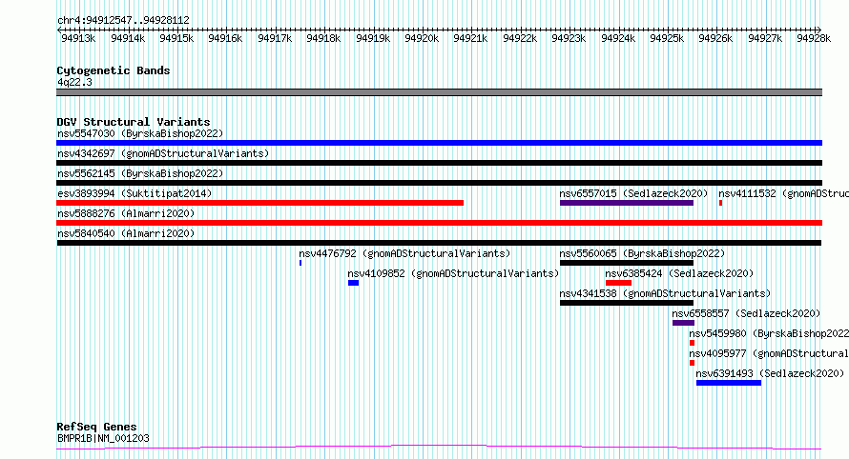Click the 94928k ruler position
The image size is (849, 459).
click(815, 38)
